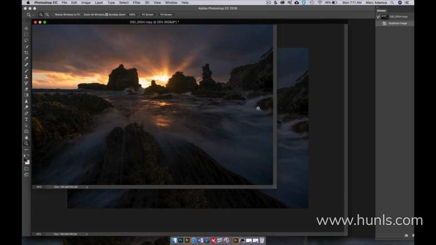Viewport: 436px width, 245px height.
Task: Select the Rectangular Marquee tool
Action: pyautogui.click(x=26, y=34)
